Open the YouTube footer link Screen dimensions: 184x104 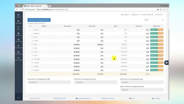click(x=156, y=98)
